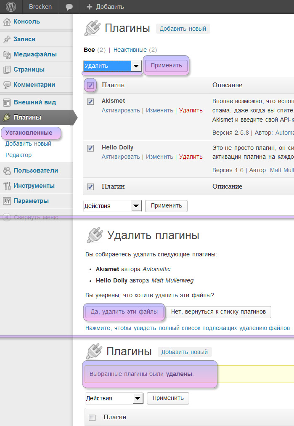
Task: Click the Консоль house icon
Action: tap(7, 22)
